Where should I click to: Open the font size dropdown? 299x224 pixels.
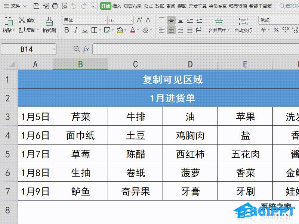click(x=132, y=20)
